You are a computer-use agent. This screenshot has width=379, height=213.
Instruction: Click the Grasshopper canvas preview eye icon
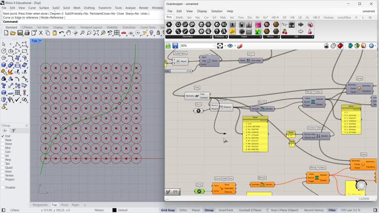click(x=230, y=46)
